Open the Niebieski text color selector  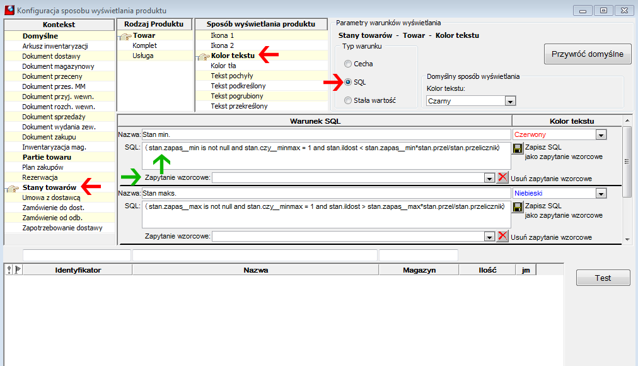click(601, 193)
